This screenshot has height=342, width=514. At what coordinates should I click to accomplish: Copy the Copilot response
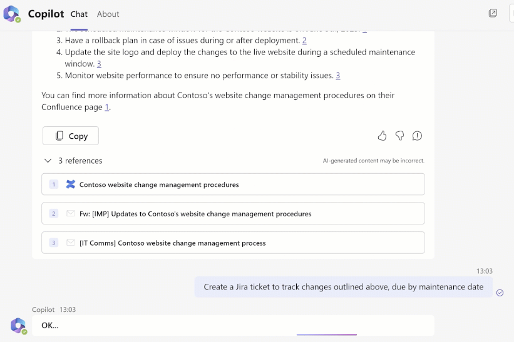[71, 136]
